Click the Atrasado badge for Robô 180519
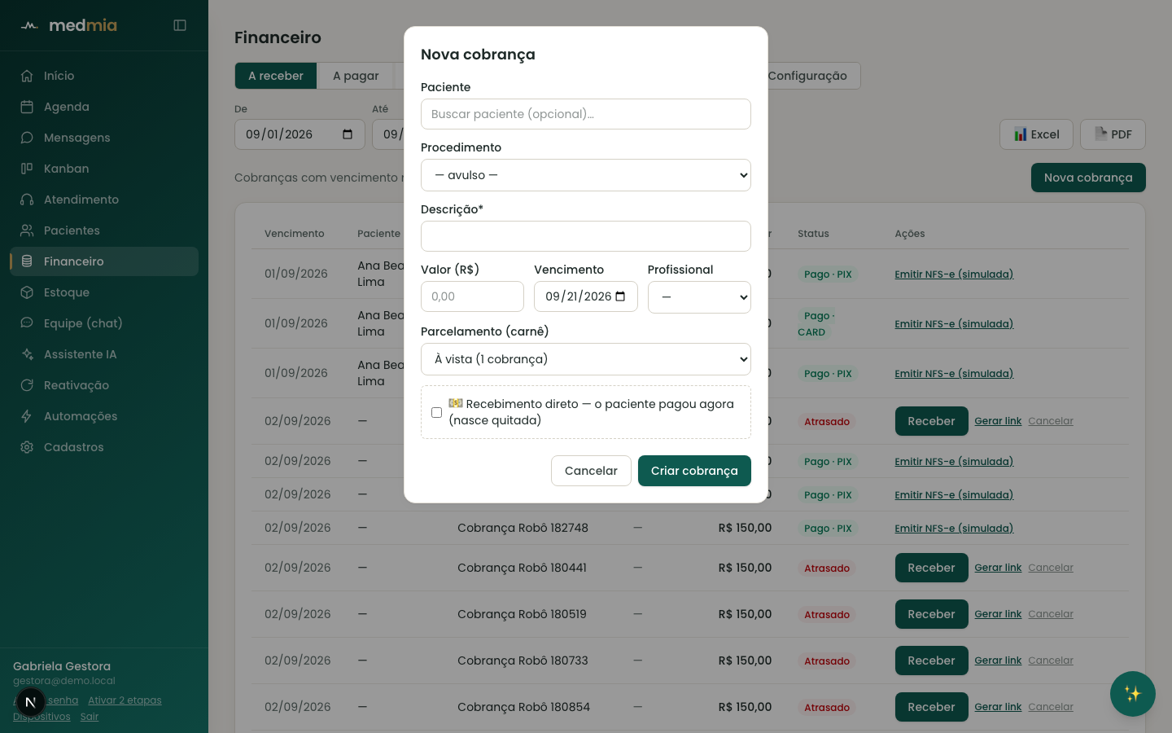Viewport: 1172px width, 733px height. (x=827, y=615)
